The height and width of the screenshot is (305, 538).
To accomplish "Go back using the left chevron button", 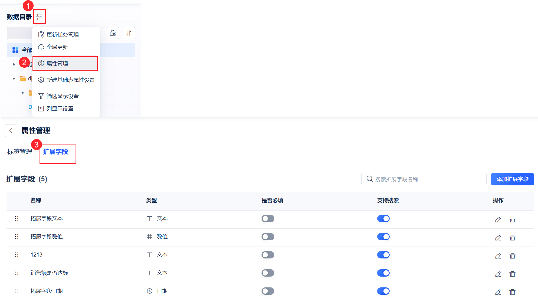I will click(11, 130).
